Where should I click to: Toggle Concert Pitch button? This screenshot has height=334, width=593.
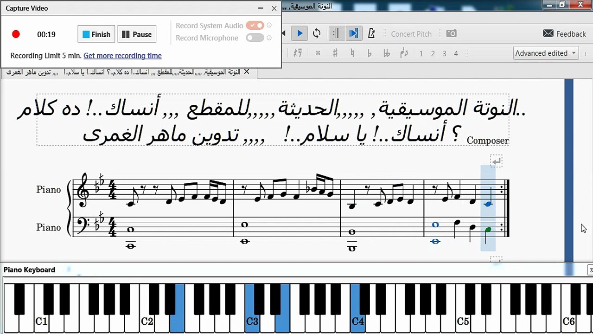411,34
